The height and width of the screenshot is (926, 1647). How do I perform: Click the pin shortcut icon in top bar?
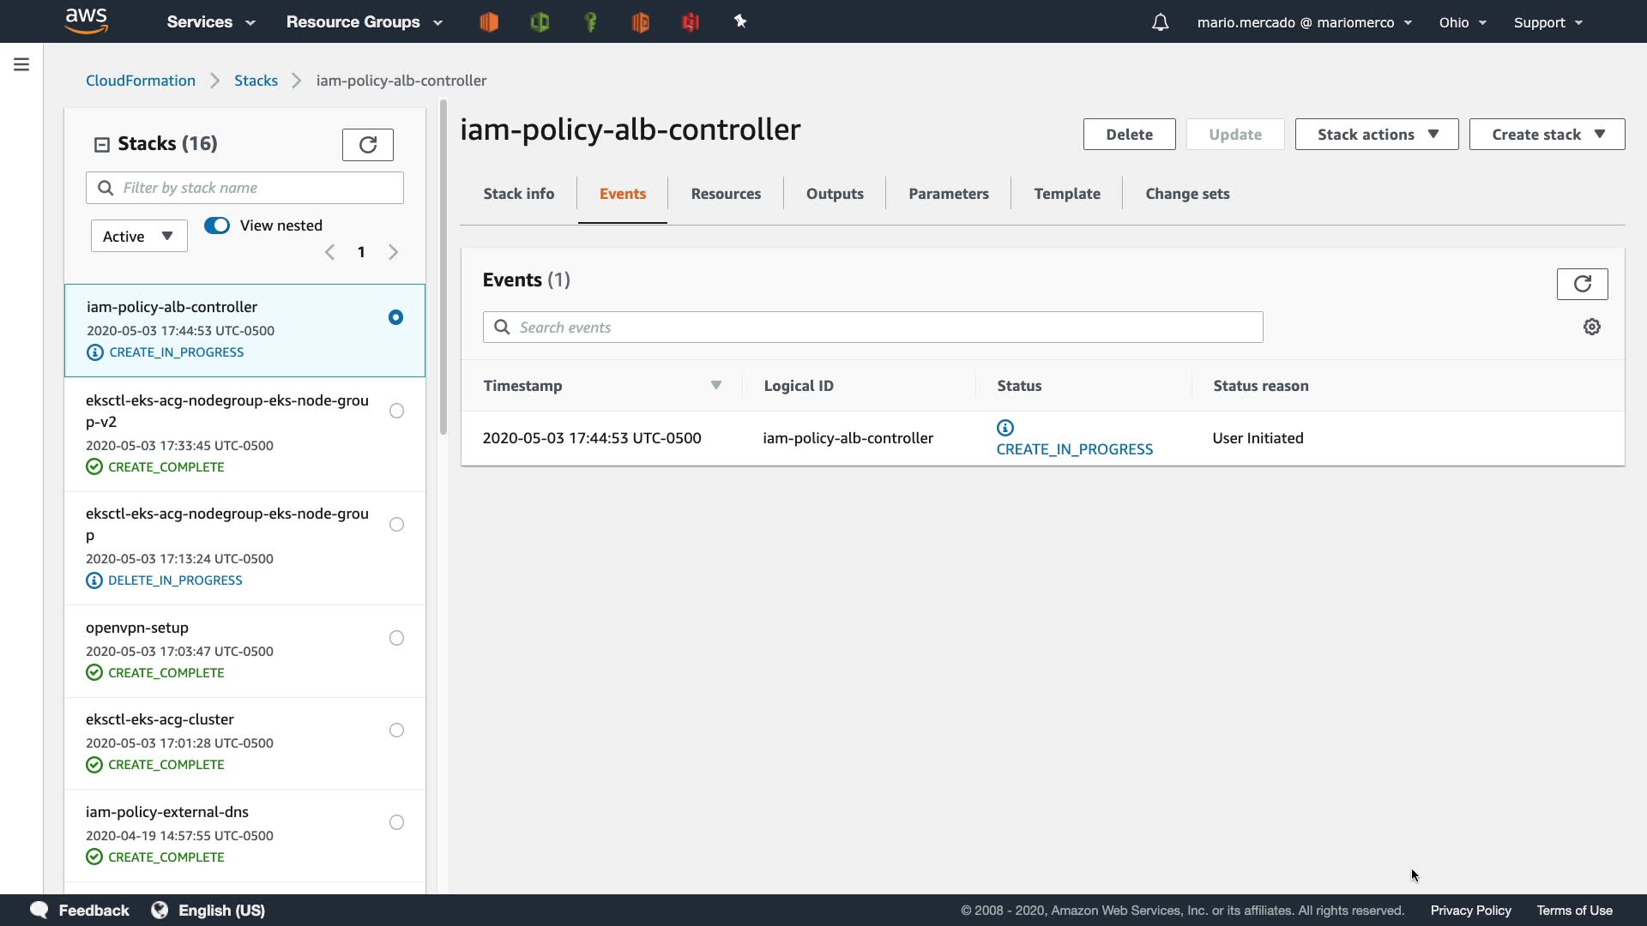740,21
